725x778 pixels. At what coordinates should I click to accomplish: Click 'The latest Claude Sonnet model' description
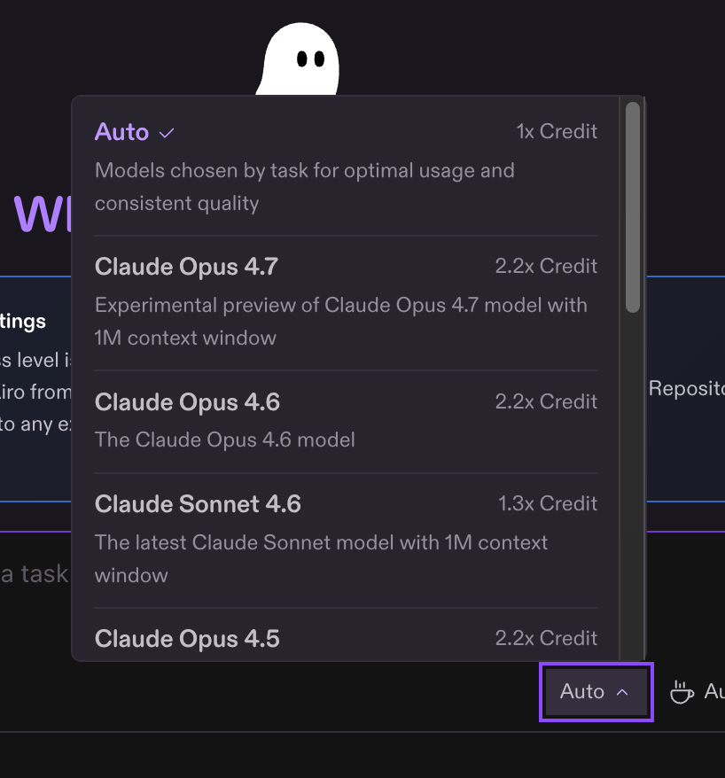321,559
